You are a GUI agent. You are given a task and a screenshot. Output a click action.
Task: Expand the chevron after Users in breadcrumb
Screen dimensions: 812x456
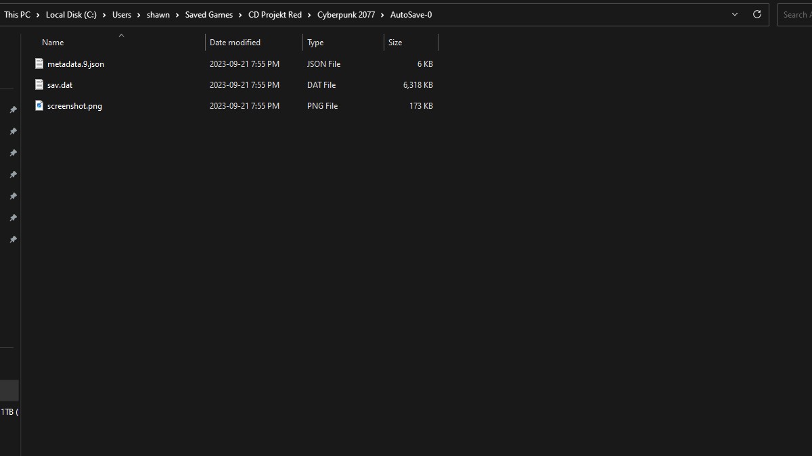pos(139,15)
